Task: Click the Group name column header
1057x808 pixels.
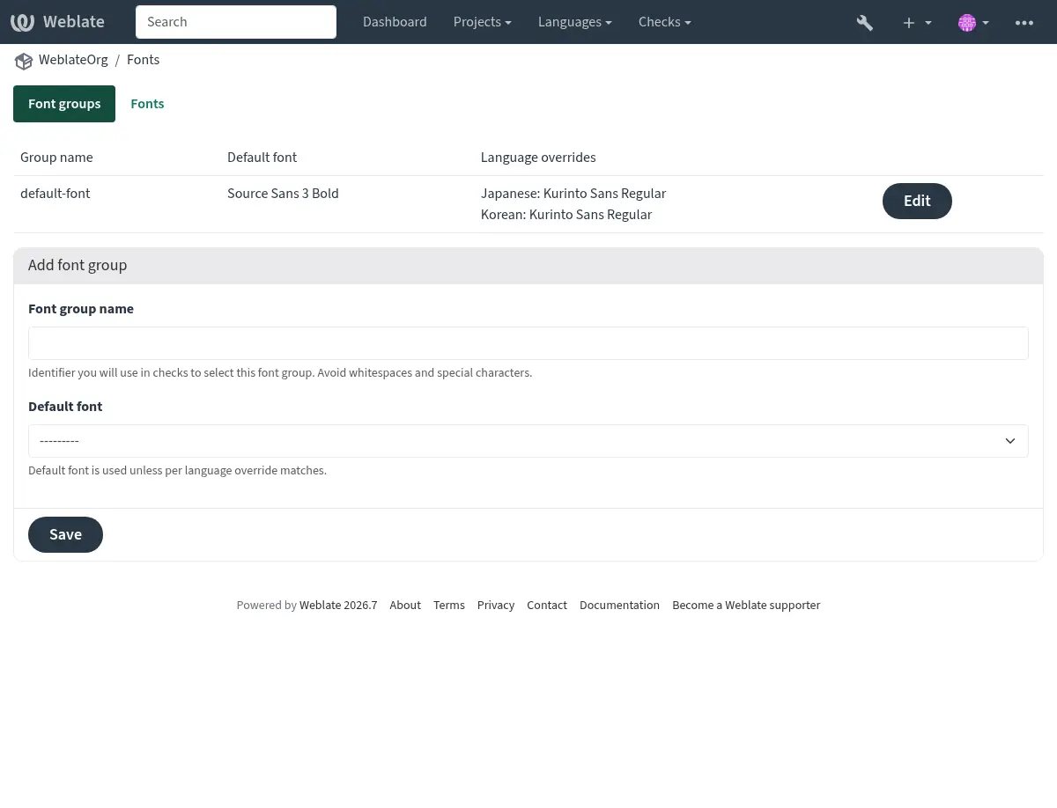Action: click(56, 158)
